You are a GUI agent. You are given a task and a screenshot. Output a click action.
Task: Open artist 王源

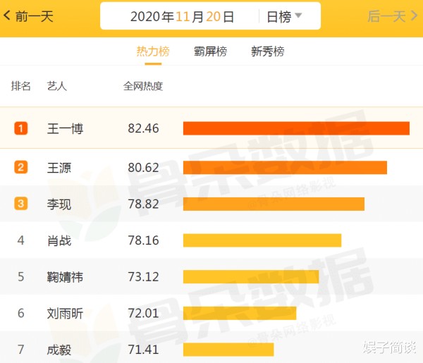coord(59,168)
